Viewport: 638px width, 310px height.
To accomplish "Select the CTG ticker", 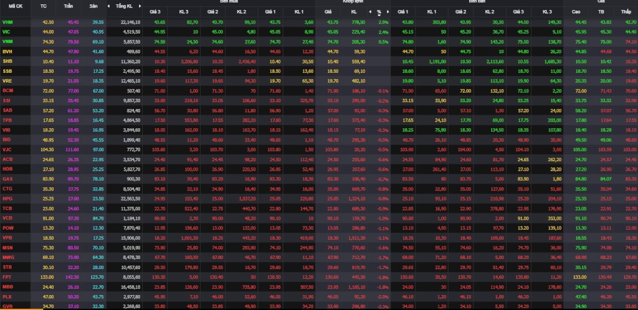I will click(x=7, y=189).
